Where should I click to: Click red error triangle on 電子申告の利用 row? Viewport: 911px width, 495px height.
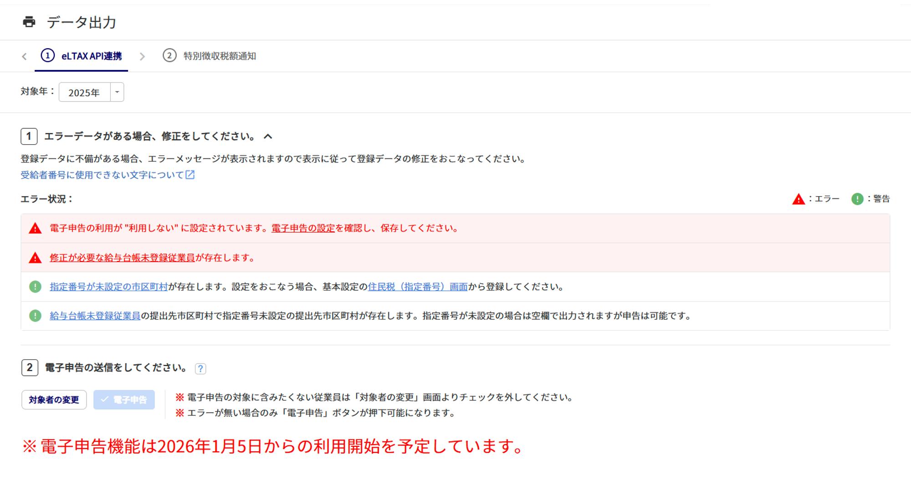click(x=35, y=228)
